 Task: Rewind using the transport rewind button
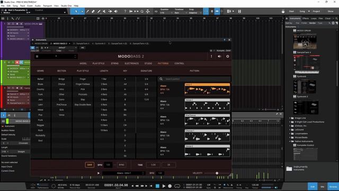pyautogui.click(x=137, y=186)
